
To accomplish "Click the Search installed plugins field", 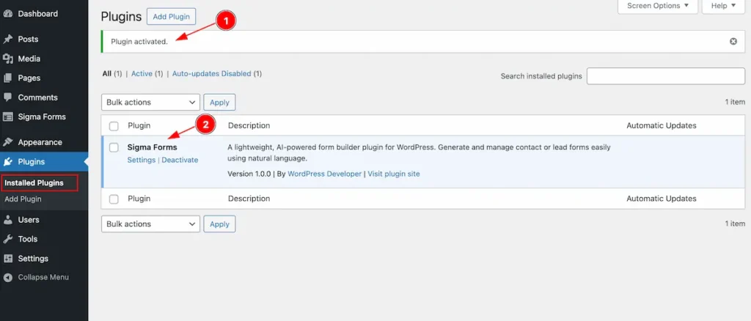I will click(x=666, y=76).
